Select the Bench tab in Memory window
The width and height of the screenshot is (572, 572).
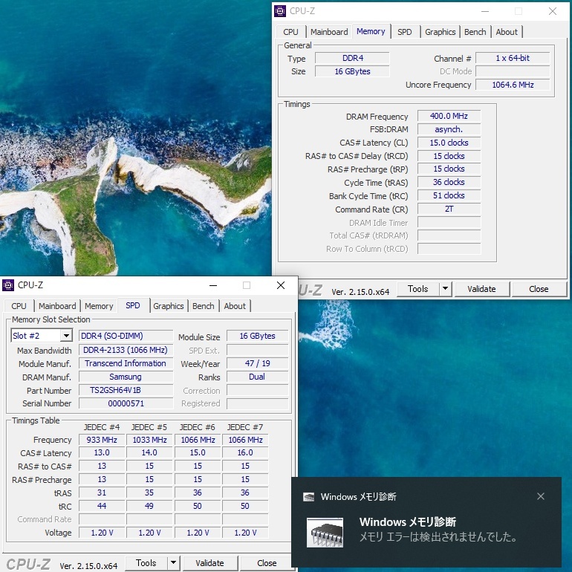tap(475, 32)
